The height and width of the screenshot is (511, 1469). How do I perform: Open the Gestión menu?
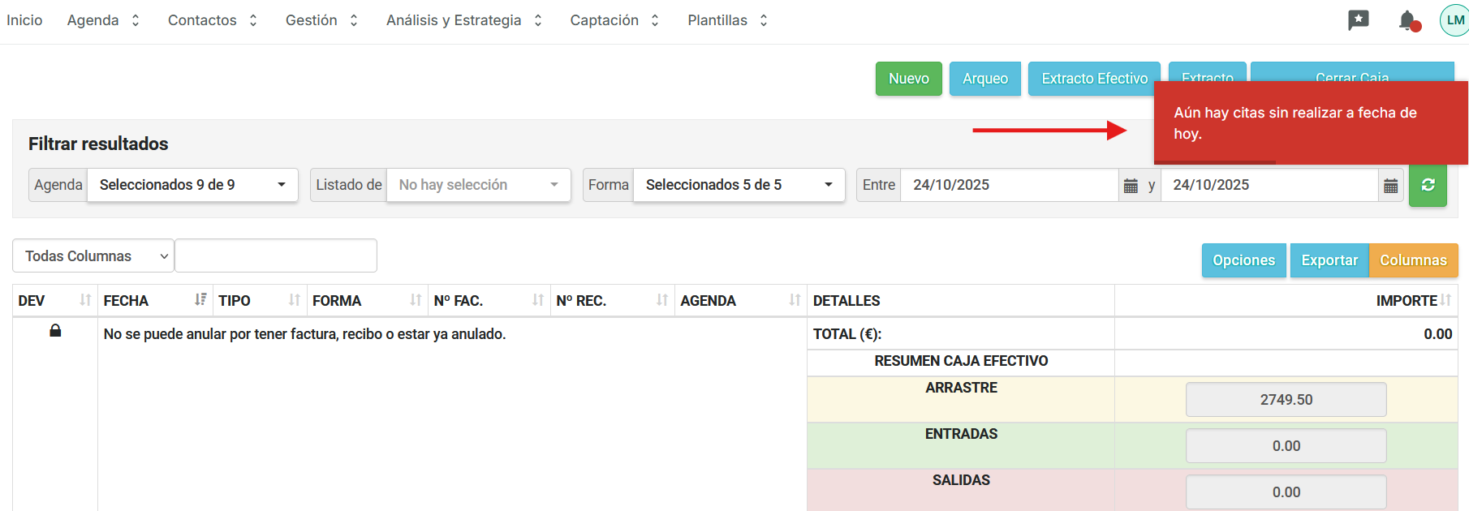[x=321, y=20]
